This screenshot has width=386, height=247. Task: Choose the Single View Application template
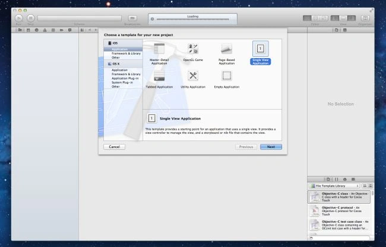(261, 53)
